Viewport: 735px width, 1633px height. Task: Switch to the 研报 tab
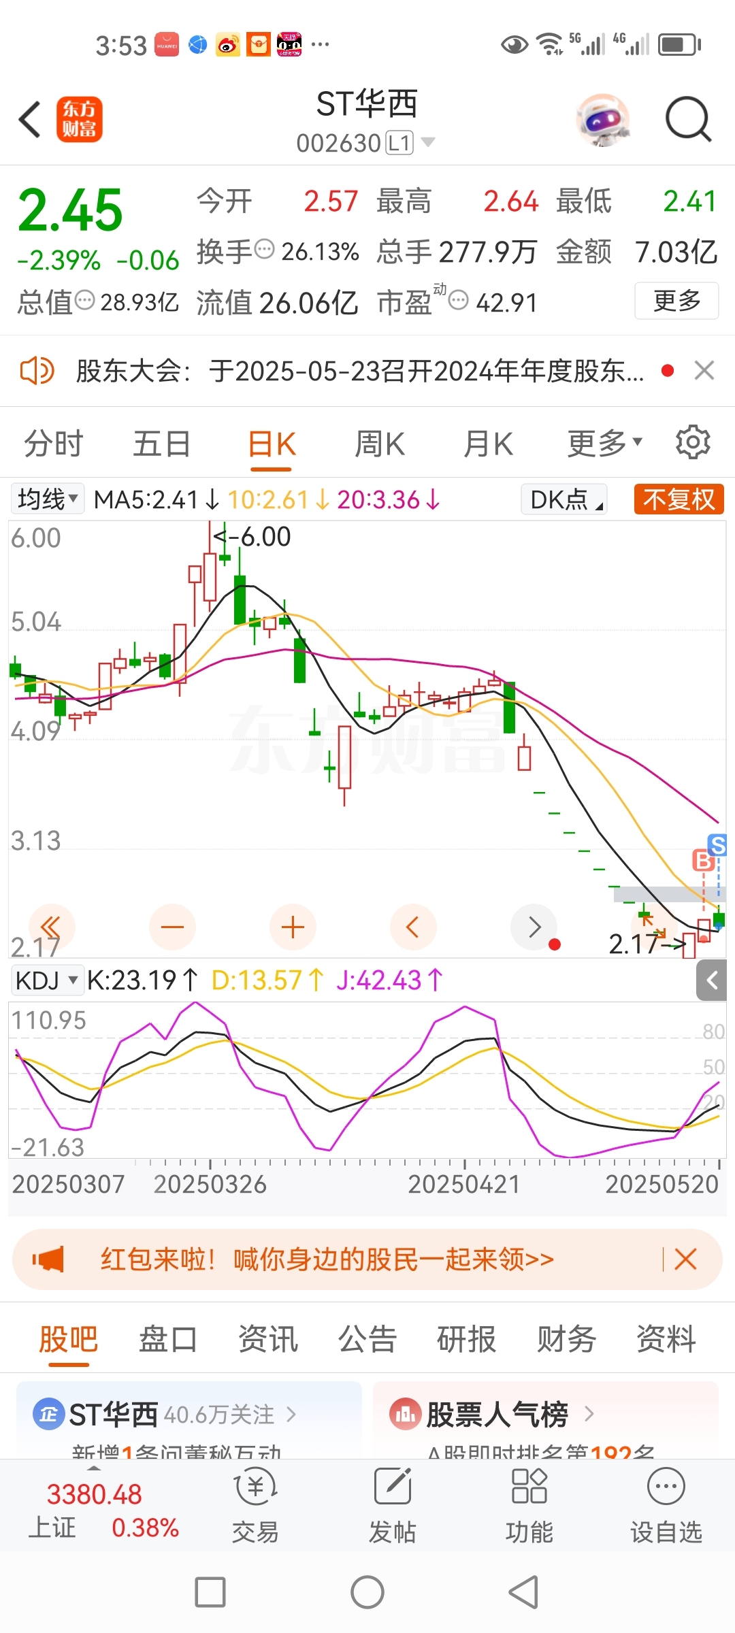pos(467,1339)
